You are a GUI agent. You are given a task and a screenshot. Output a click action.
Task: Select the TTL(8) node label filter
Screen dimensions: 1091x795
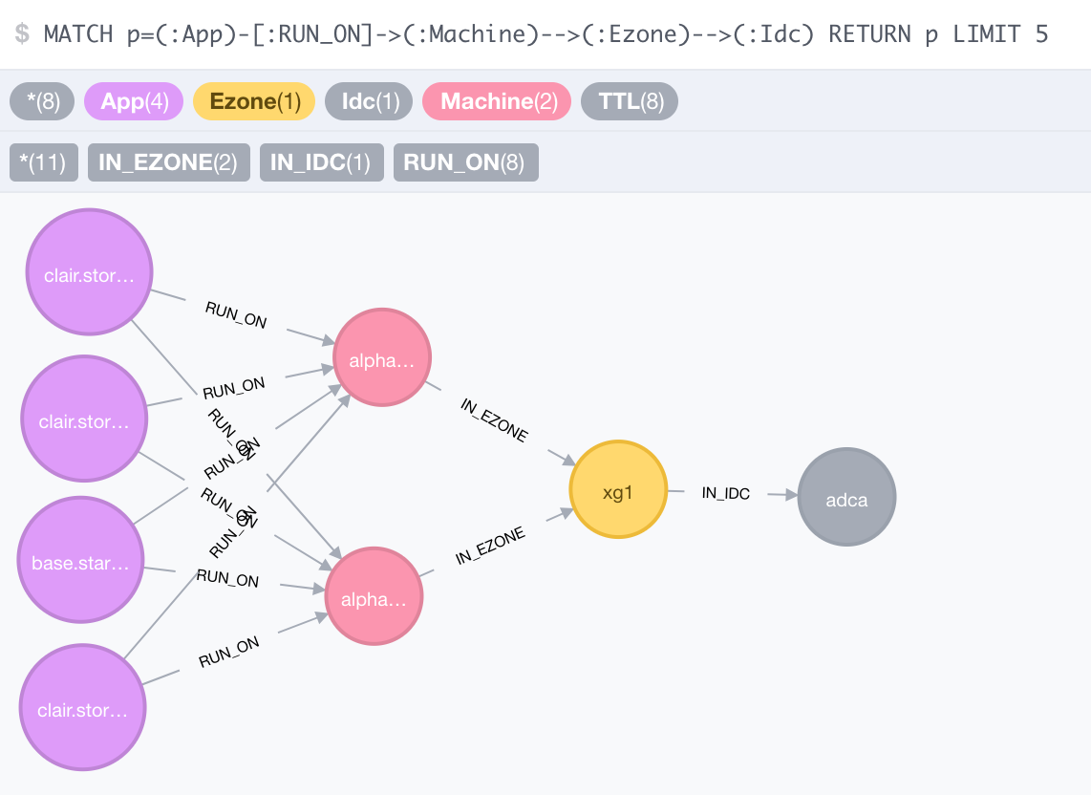[630, 101]
